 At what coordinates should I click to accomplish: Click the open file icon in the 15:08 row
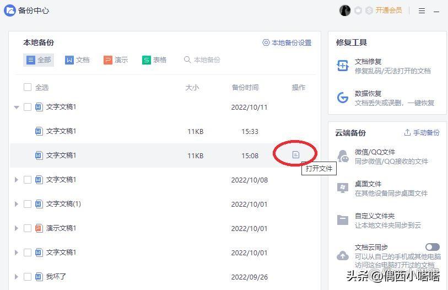[x=295, y=155]
